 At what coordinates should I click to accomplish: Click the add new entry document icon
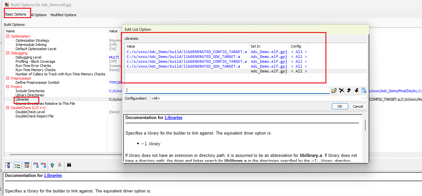tap(364, 91)
